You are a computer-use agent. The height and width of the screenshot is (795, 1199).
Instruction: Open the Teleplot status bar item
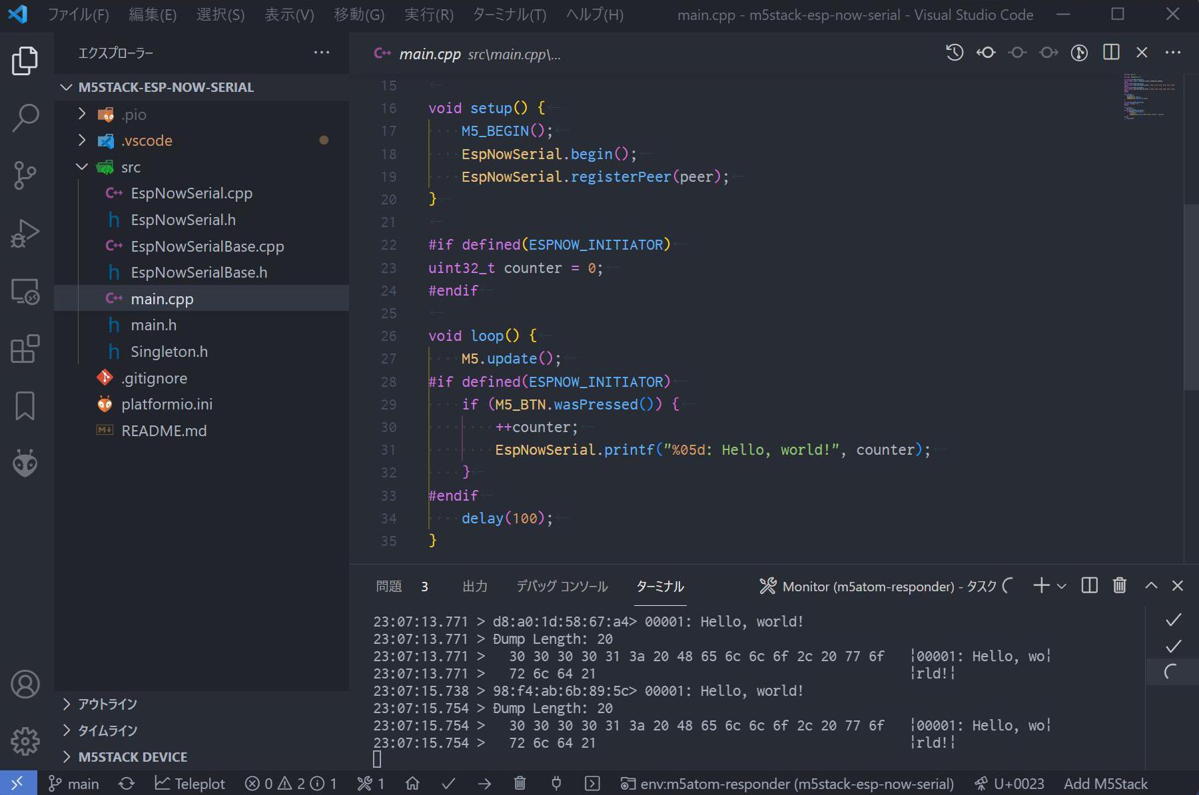190,783
